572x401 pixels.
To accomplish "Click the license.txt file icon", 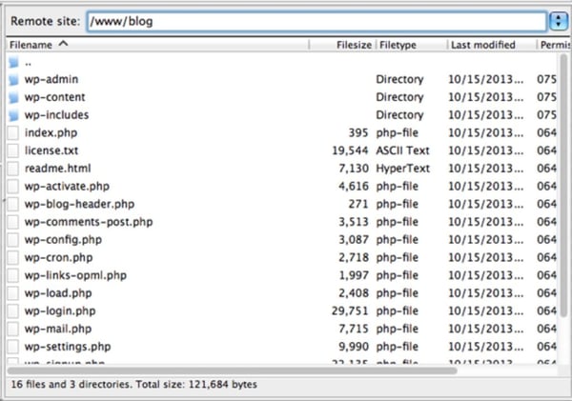I will [x=13, y=150].
